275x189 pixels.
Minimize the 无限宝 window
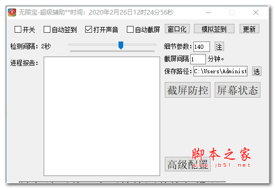coord(208,12)
